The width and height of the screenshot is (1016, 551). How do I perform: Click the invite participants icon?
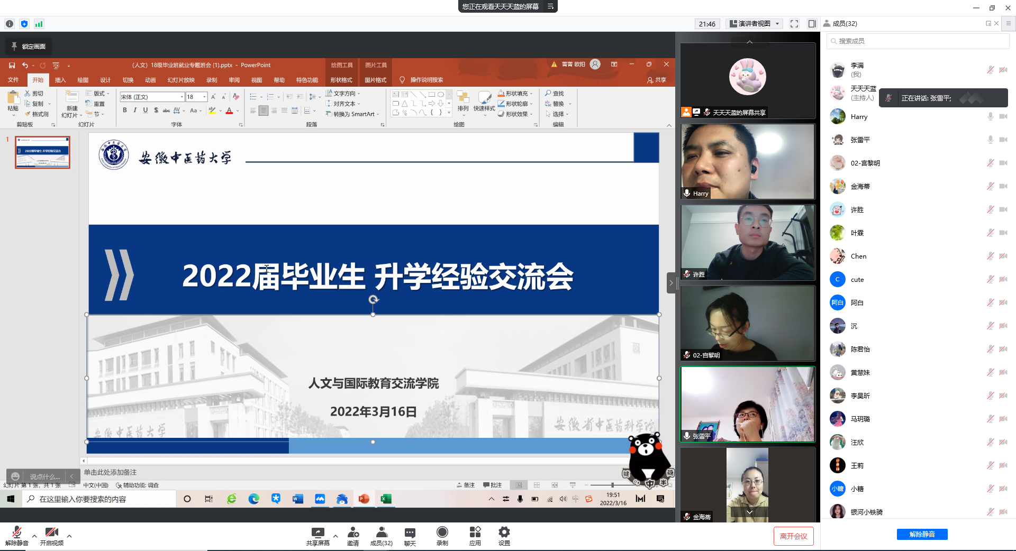click(x=353, y=533)
